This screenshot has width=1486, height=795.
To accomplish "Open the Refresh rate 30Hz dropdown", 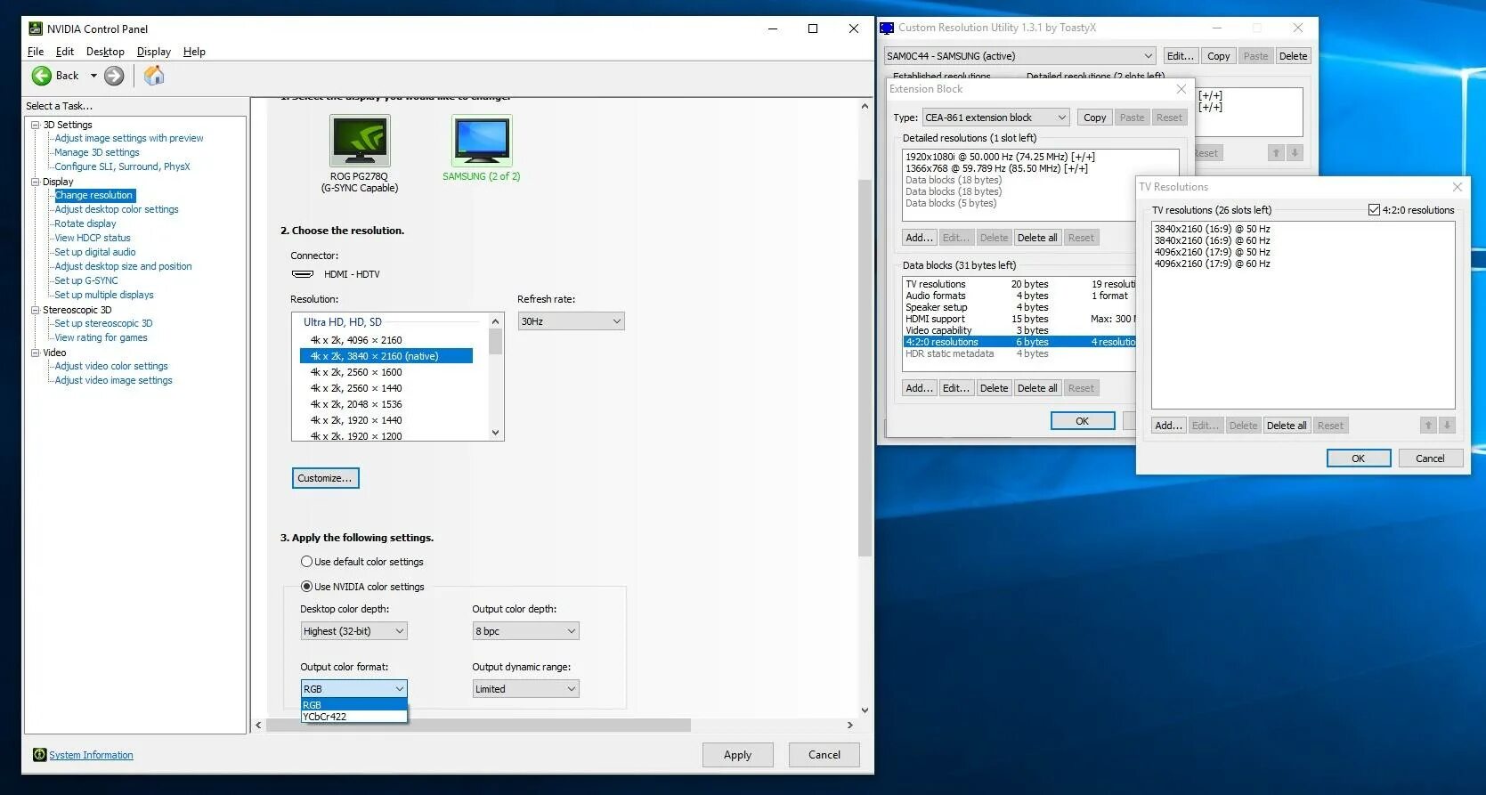I will [x=571, y=321].
